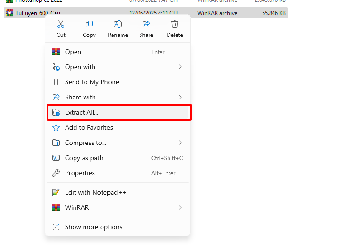Expand the Open with submenu arrow
The image size is (357, 252).
[180, 67]
